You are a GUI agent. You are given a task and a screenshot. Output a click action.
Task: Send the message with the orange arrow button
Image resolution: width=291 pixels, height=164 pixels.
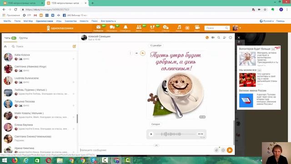point(230,150)
